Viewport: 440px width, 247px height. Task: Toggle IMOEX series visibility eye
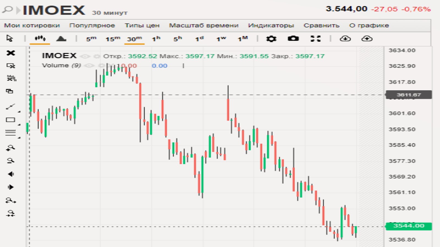[x=85, y=56]
